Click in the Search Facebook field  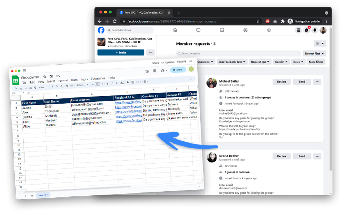pyautogui.click(x=130, y=30)
